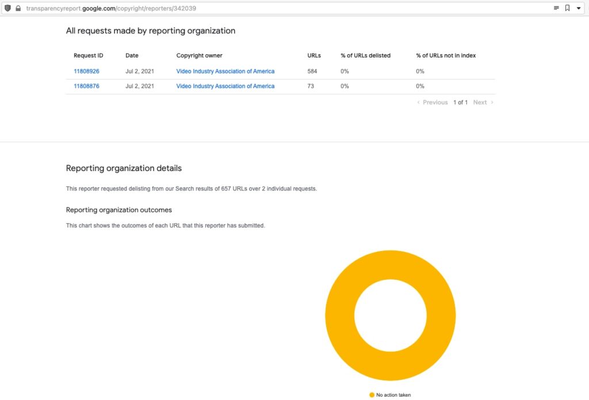Click the shield privacy icon in address bar
The height and width of the screenshot is (400, 589).
pos(7,8)
